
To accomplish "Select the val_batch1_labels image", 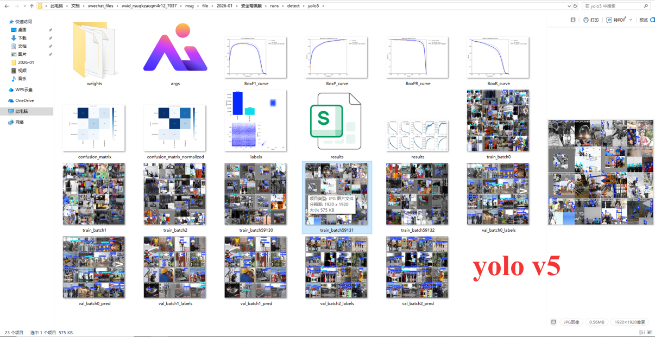I will pyautogui.click(x=175, y=267).
